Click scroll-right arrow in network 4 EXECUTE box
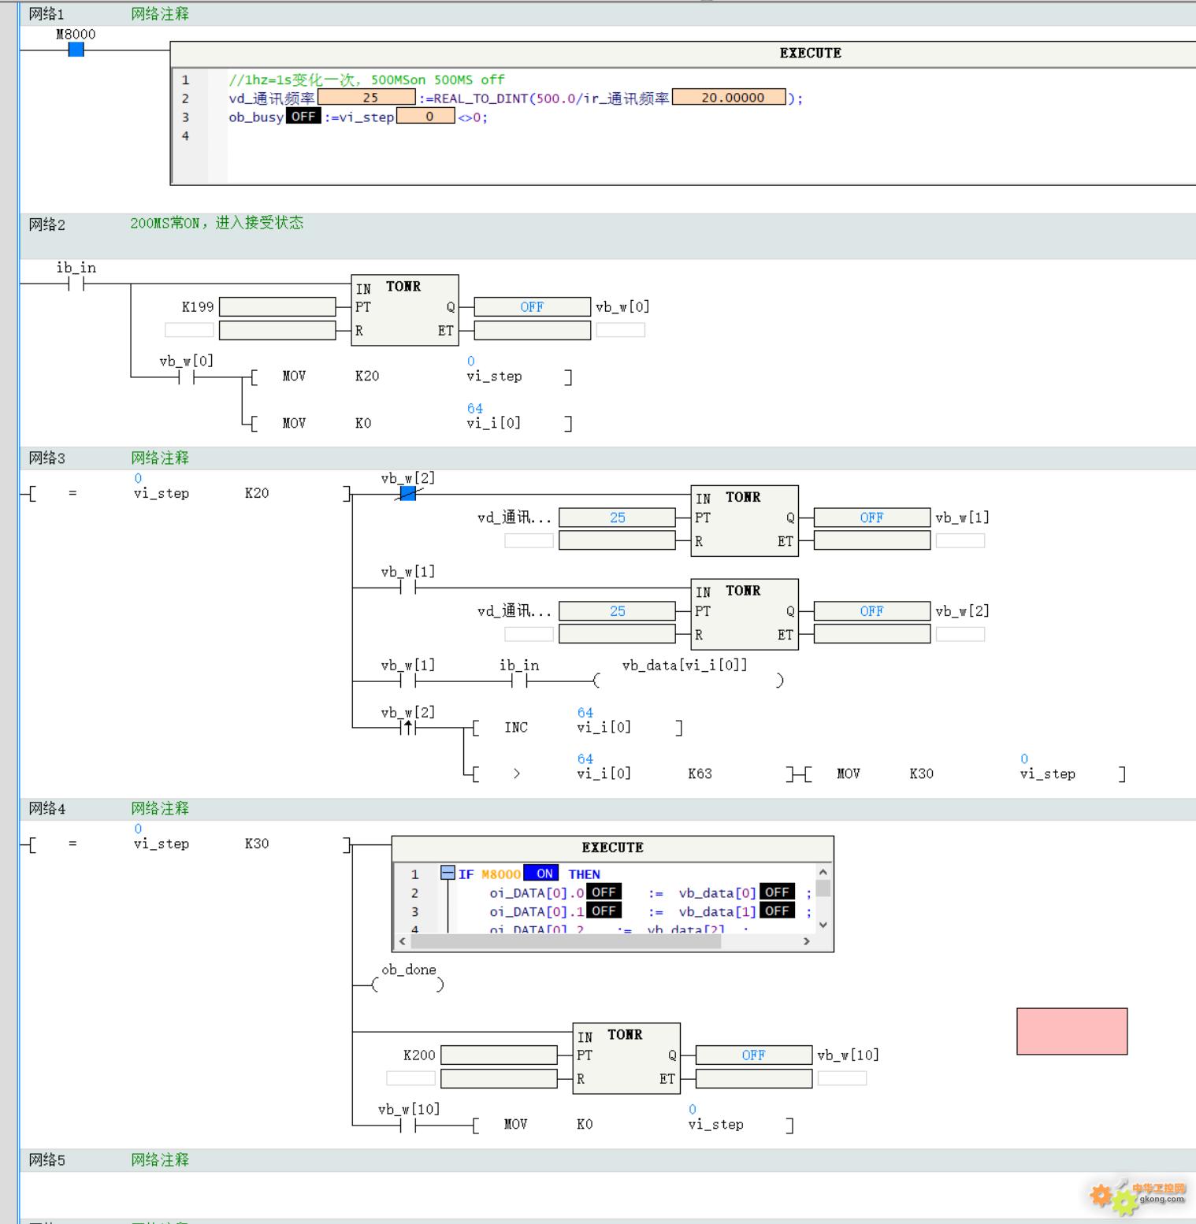The image size is (1196, 1224). [806, 941]
